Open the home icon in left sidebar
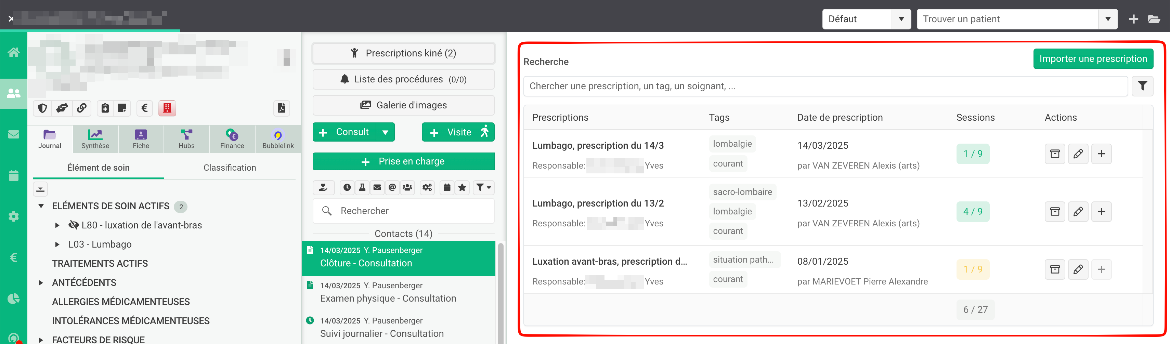The image size is (1170, 344). [14, 52]
